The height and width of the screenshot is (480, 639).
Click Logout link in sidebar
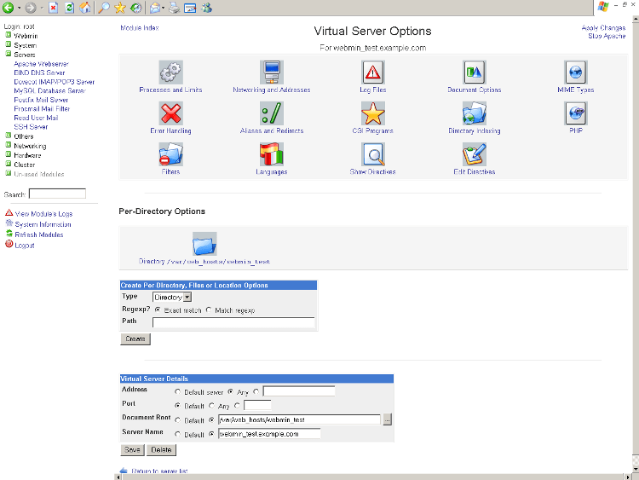25,246
